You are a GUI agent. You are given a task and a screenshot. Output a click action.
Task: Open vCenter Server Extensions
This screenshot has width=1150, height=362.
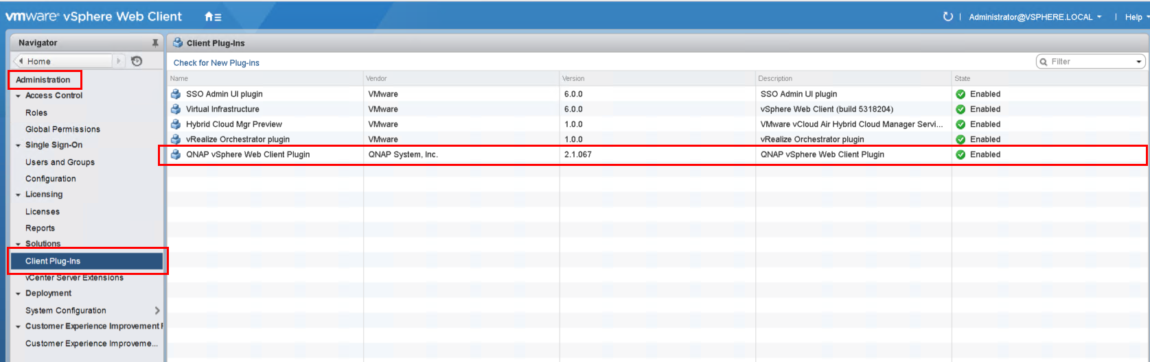(x=74, y=277)
